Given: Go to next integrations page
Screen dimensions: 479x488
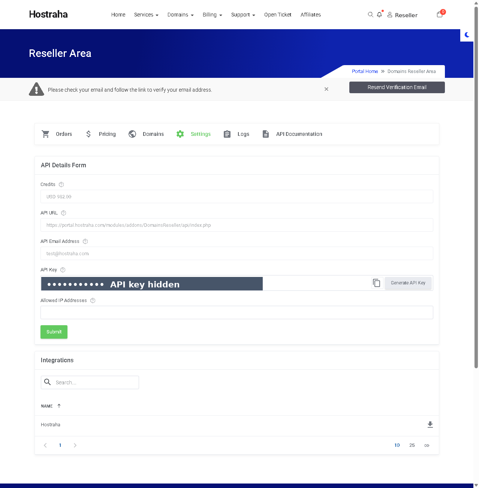Looking at the screenshot, I should (x=75, y=445).
